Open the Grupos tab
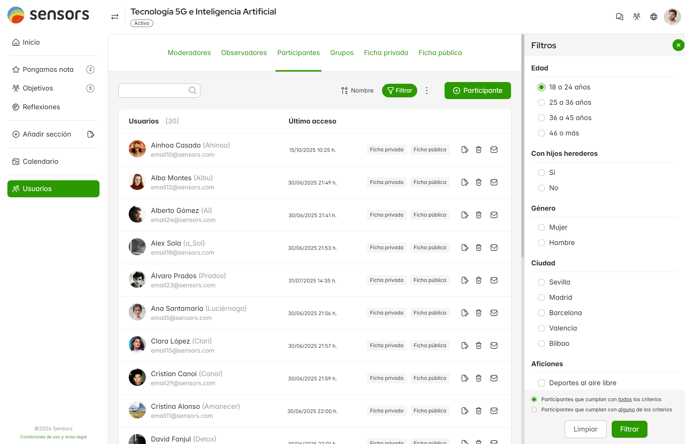The height and width of the screenshot is (444, 685). (x=342, y=53)
